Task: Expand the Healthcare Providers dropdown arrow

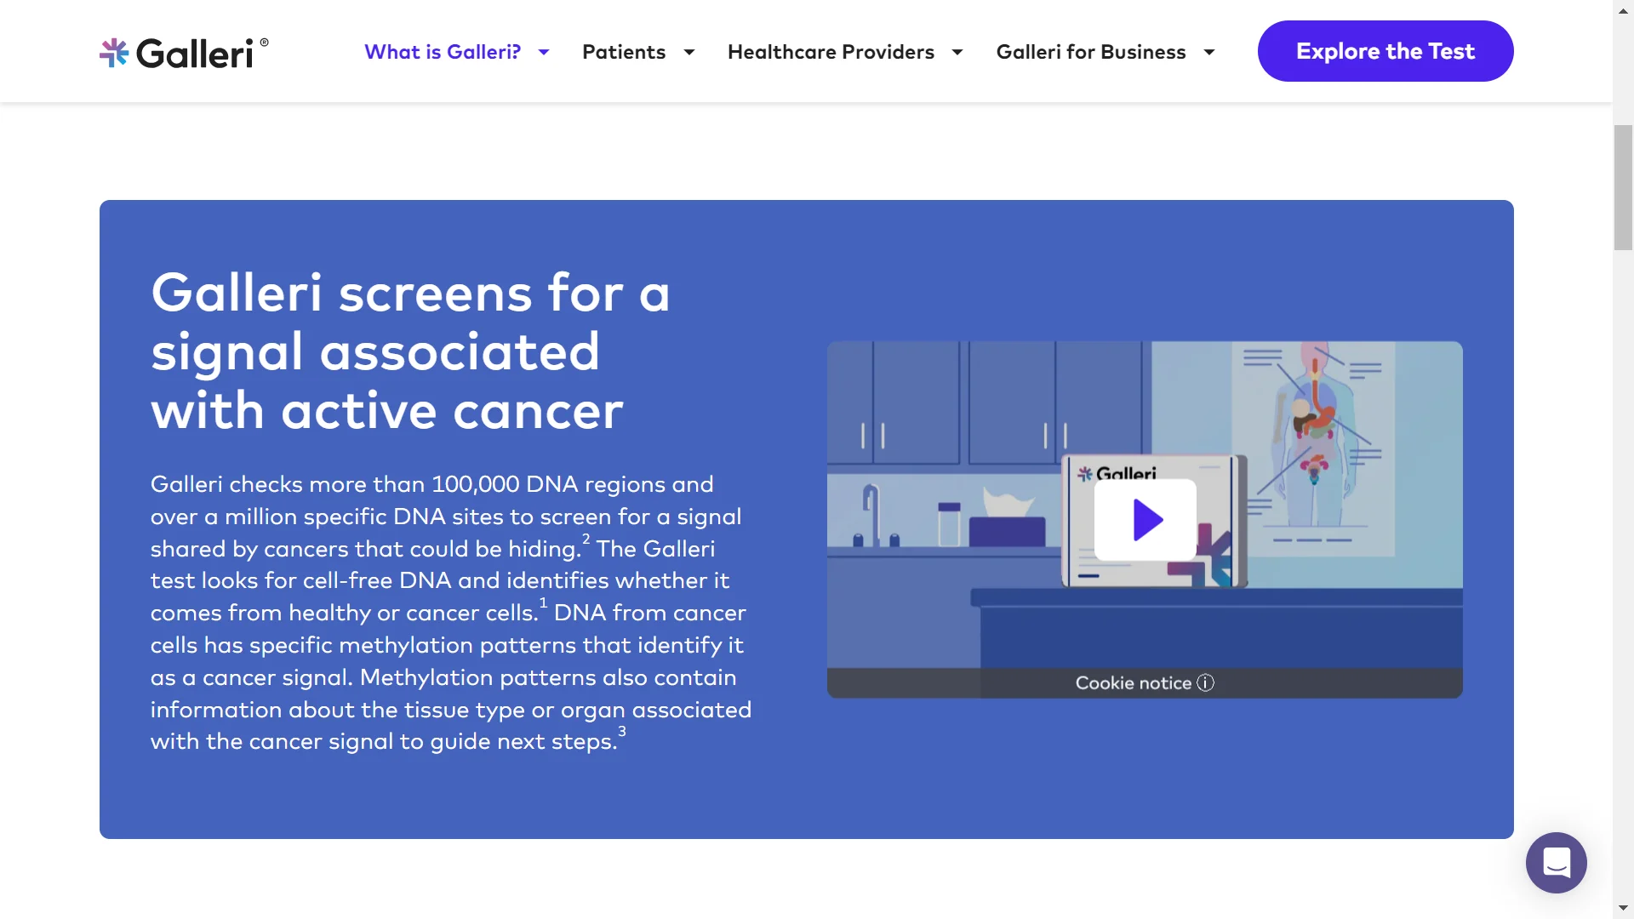Action: pyautogui.click(x=957, y=53)
